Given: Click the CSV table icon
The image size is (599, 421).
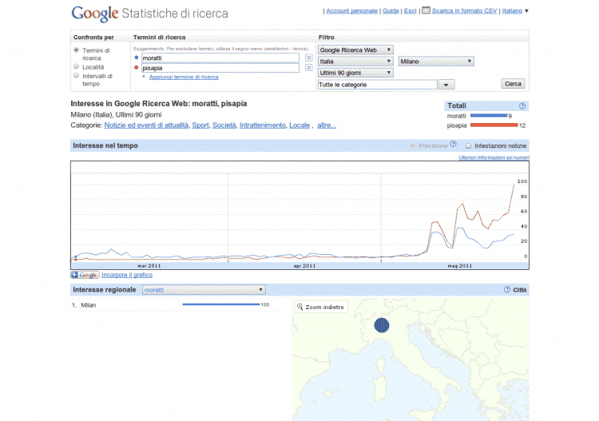Looking at the screenshot, I should pyautogui.click(x=426, y=10).
